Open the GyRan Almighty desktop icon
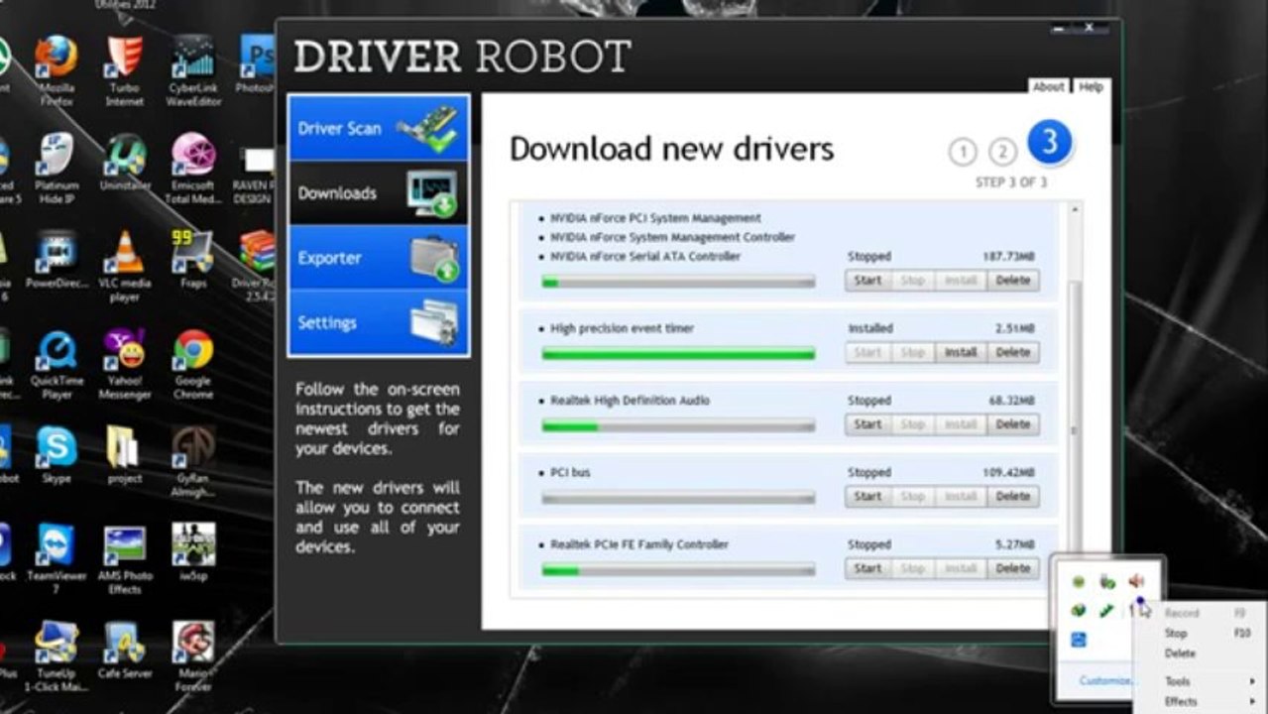1268x714 pixels. pos(193,461)
